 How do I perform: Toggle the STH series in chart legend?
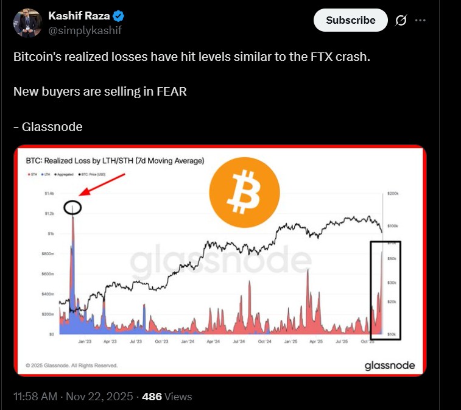(32, 174)
